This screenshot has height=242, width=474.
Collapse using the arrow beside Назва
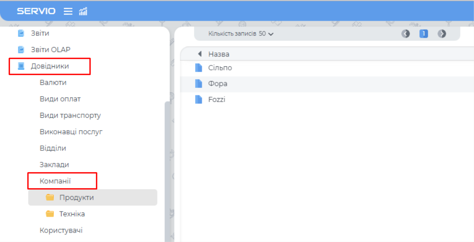point(200,54)
